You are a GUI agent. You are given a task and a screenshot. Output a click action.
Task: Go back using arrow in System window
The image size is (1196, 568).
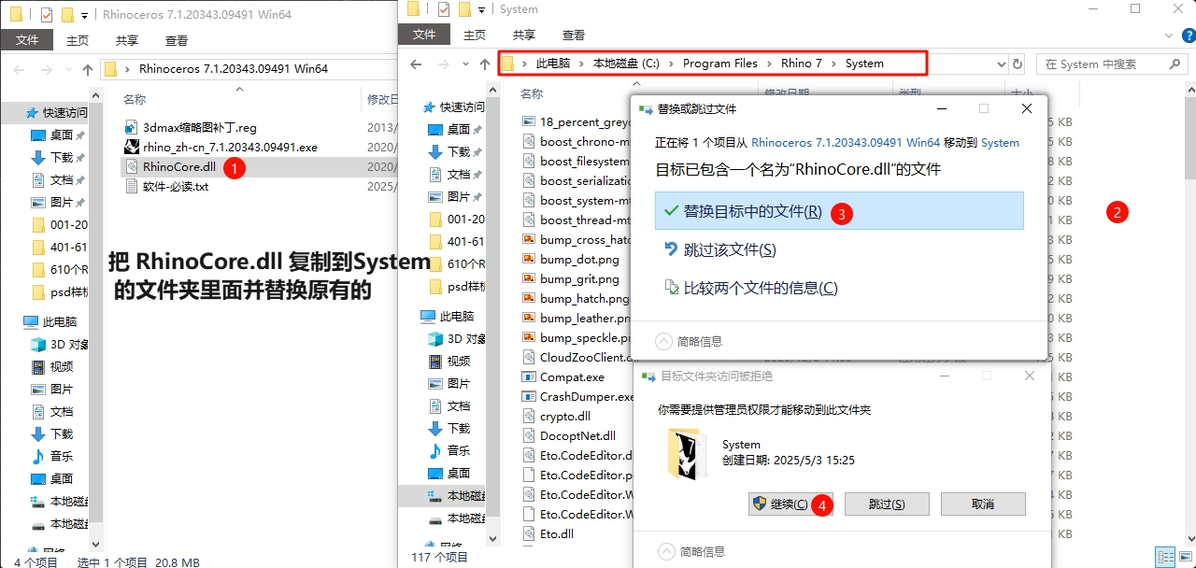click(x=417, y=64)
